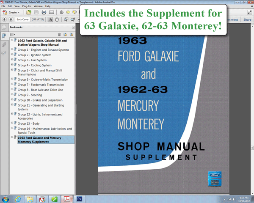The width and height of the screenshot is (254, 203).
Task: Send the file by email envelope icon
Action: (52, 12)
